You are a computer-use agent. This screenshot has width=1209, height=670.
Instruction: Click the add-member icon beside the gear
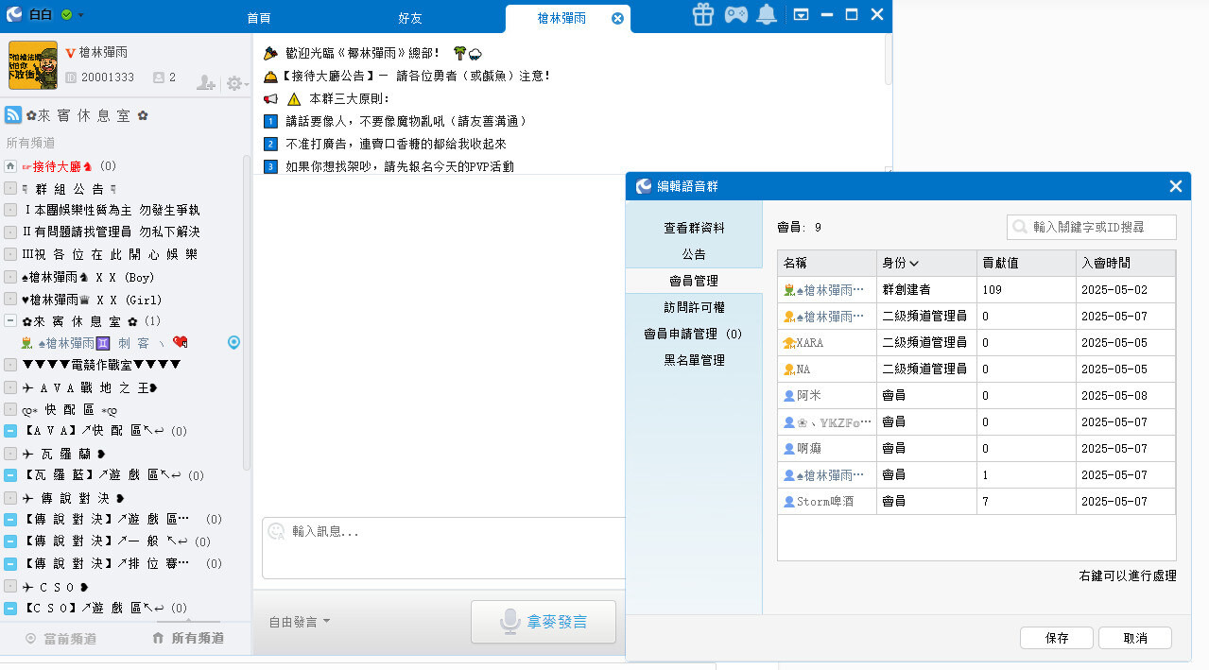point(205,83)
